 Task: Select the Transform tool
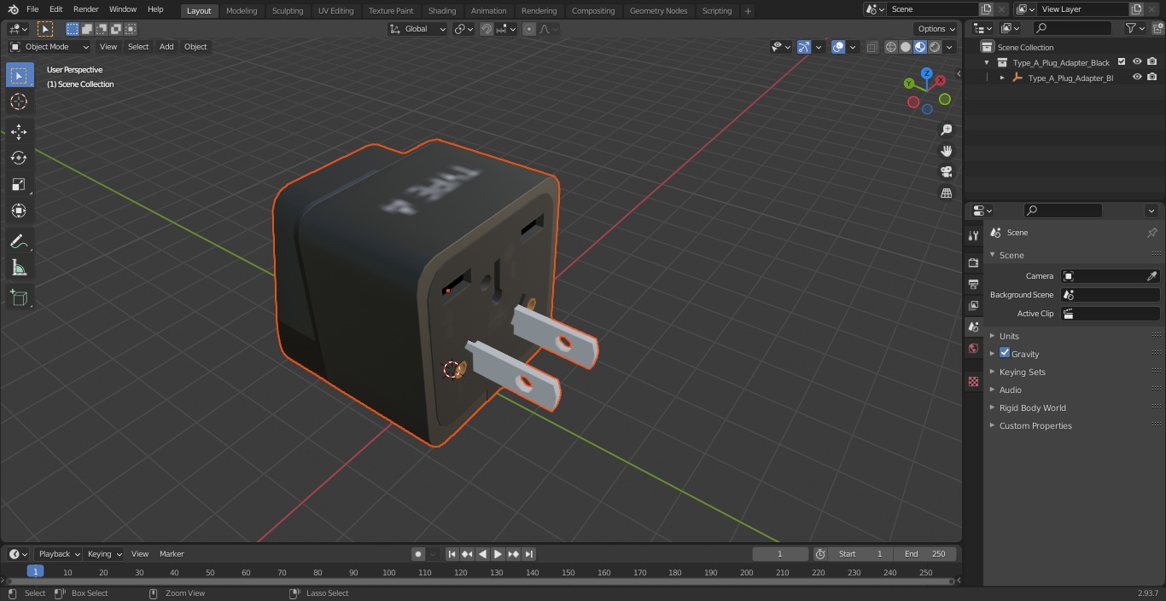tap(19, 211)
